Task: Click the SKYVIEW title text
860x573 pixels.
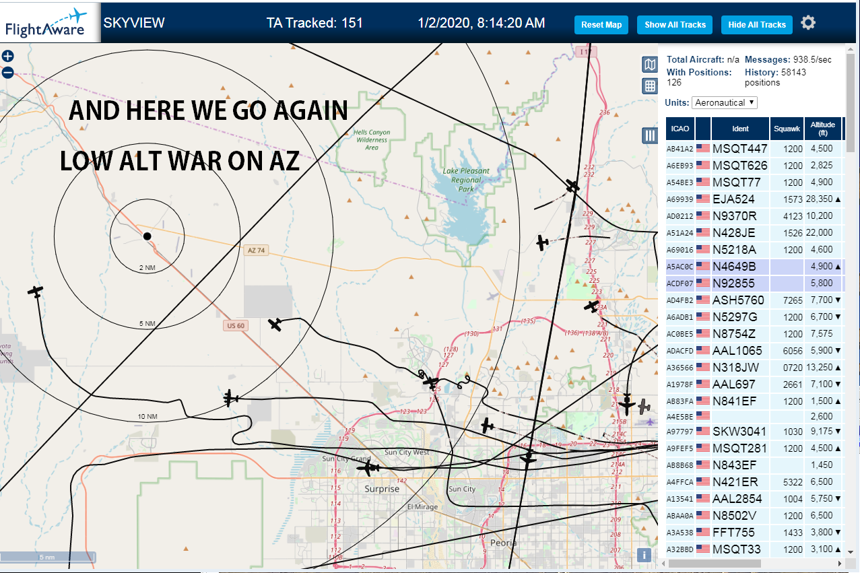Action: tap(134, 23)
